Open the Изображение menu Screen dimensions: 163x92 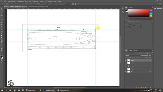pos(20,1)
